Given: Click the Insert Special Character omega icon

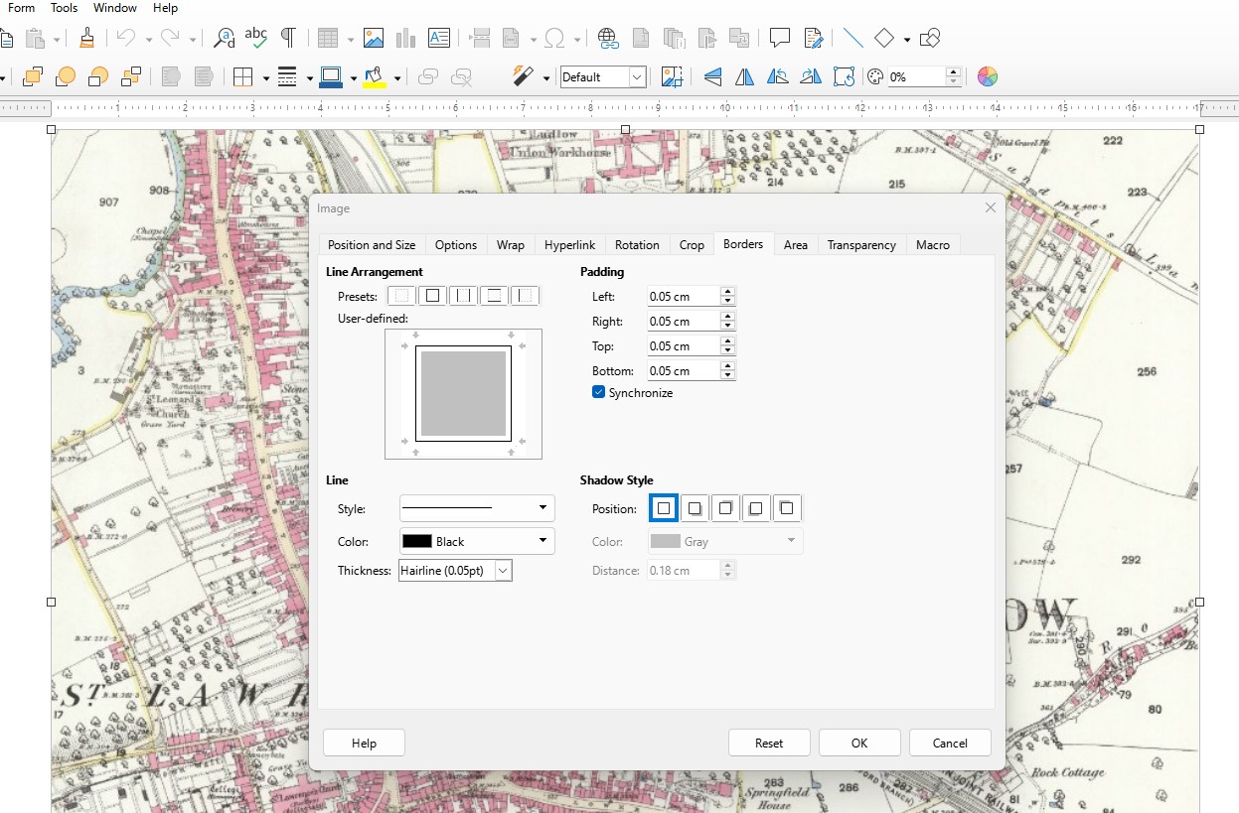Looking at the screenshot, I should coord(555,39).
